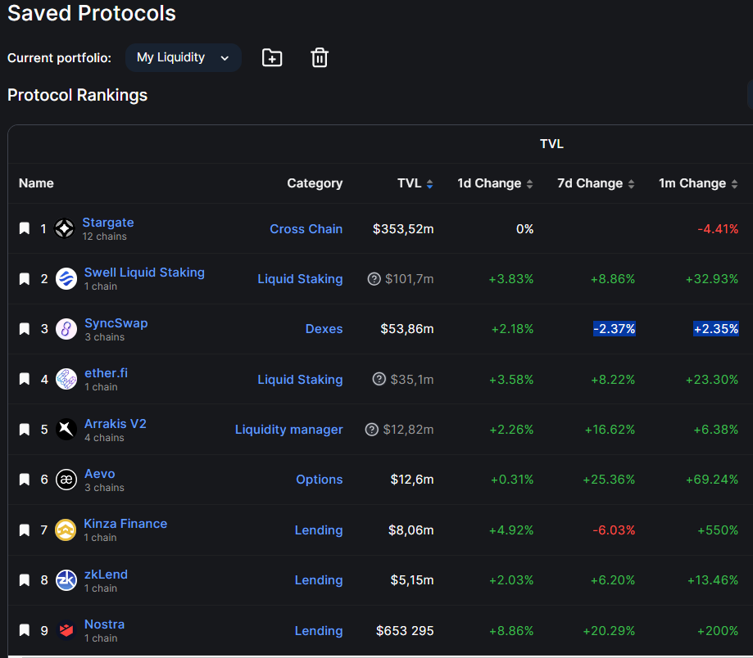Click the $353,52m TVL value for Stargate

pyautogui.click(x=403, y=229)
